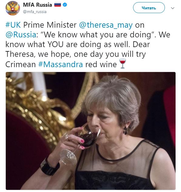Click the word 'Crimean' in the tweet
This screenshot has height=192, width=181.
[21, 64]
